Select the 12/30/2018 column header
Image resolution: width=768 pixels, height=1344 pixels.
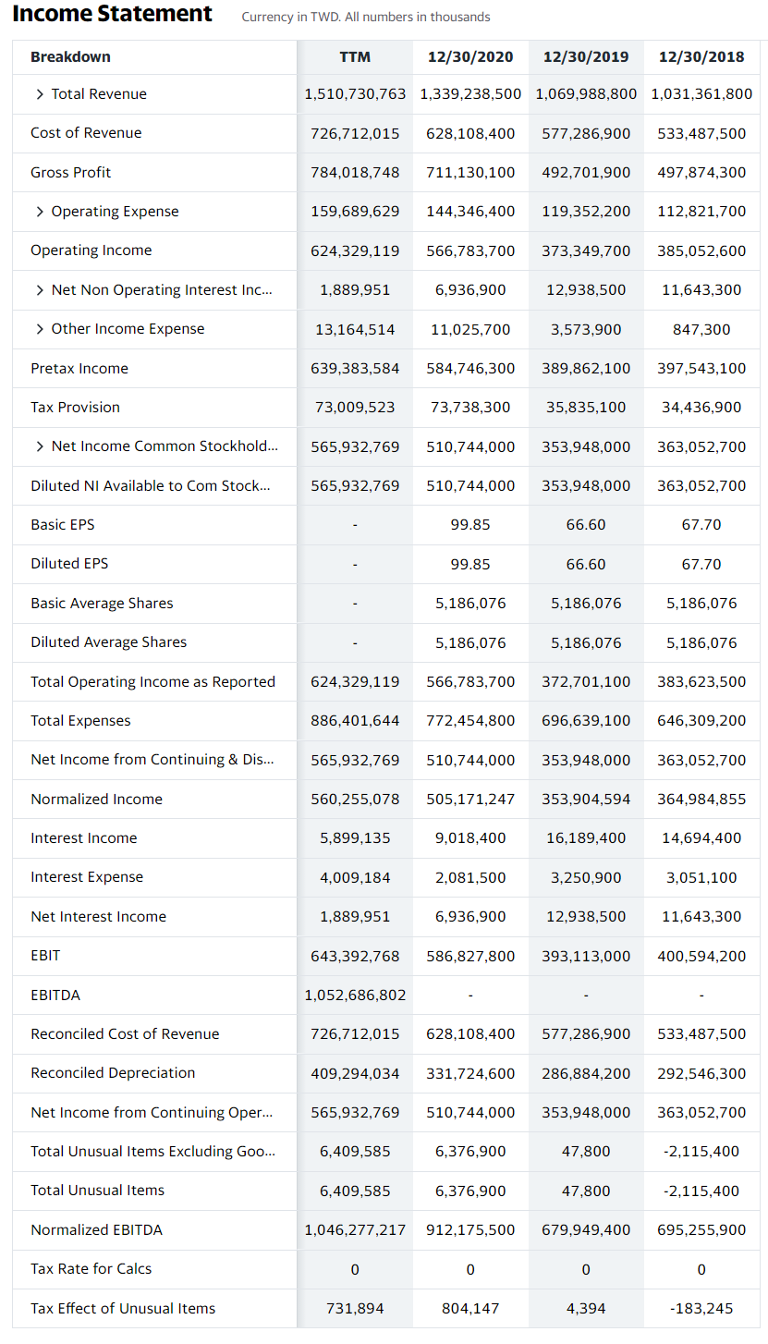click(701, 57)
